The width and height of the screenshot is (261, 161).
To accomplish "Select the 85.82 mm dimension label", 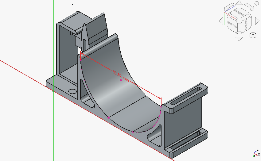I will [x=121, y=76].
